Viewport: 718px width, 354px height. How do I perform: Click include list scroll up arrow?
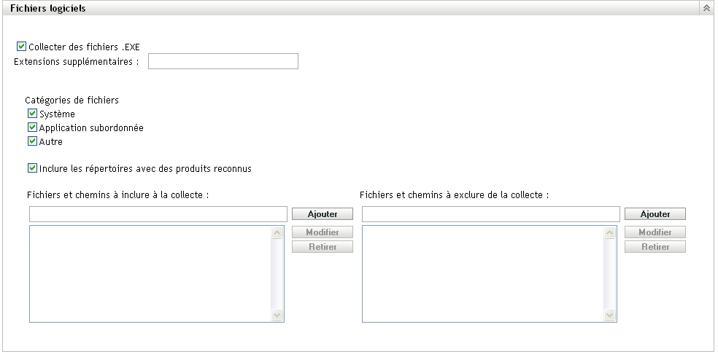pos(277,233)
